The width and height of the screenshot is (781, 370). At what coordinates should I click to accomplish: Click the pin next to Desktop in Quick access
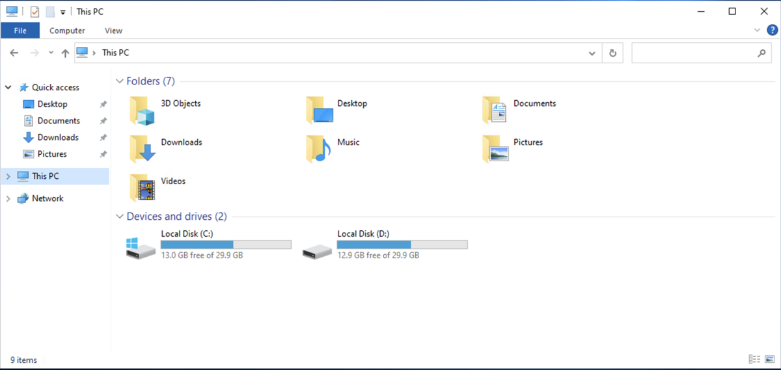coord(103,104)
